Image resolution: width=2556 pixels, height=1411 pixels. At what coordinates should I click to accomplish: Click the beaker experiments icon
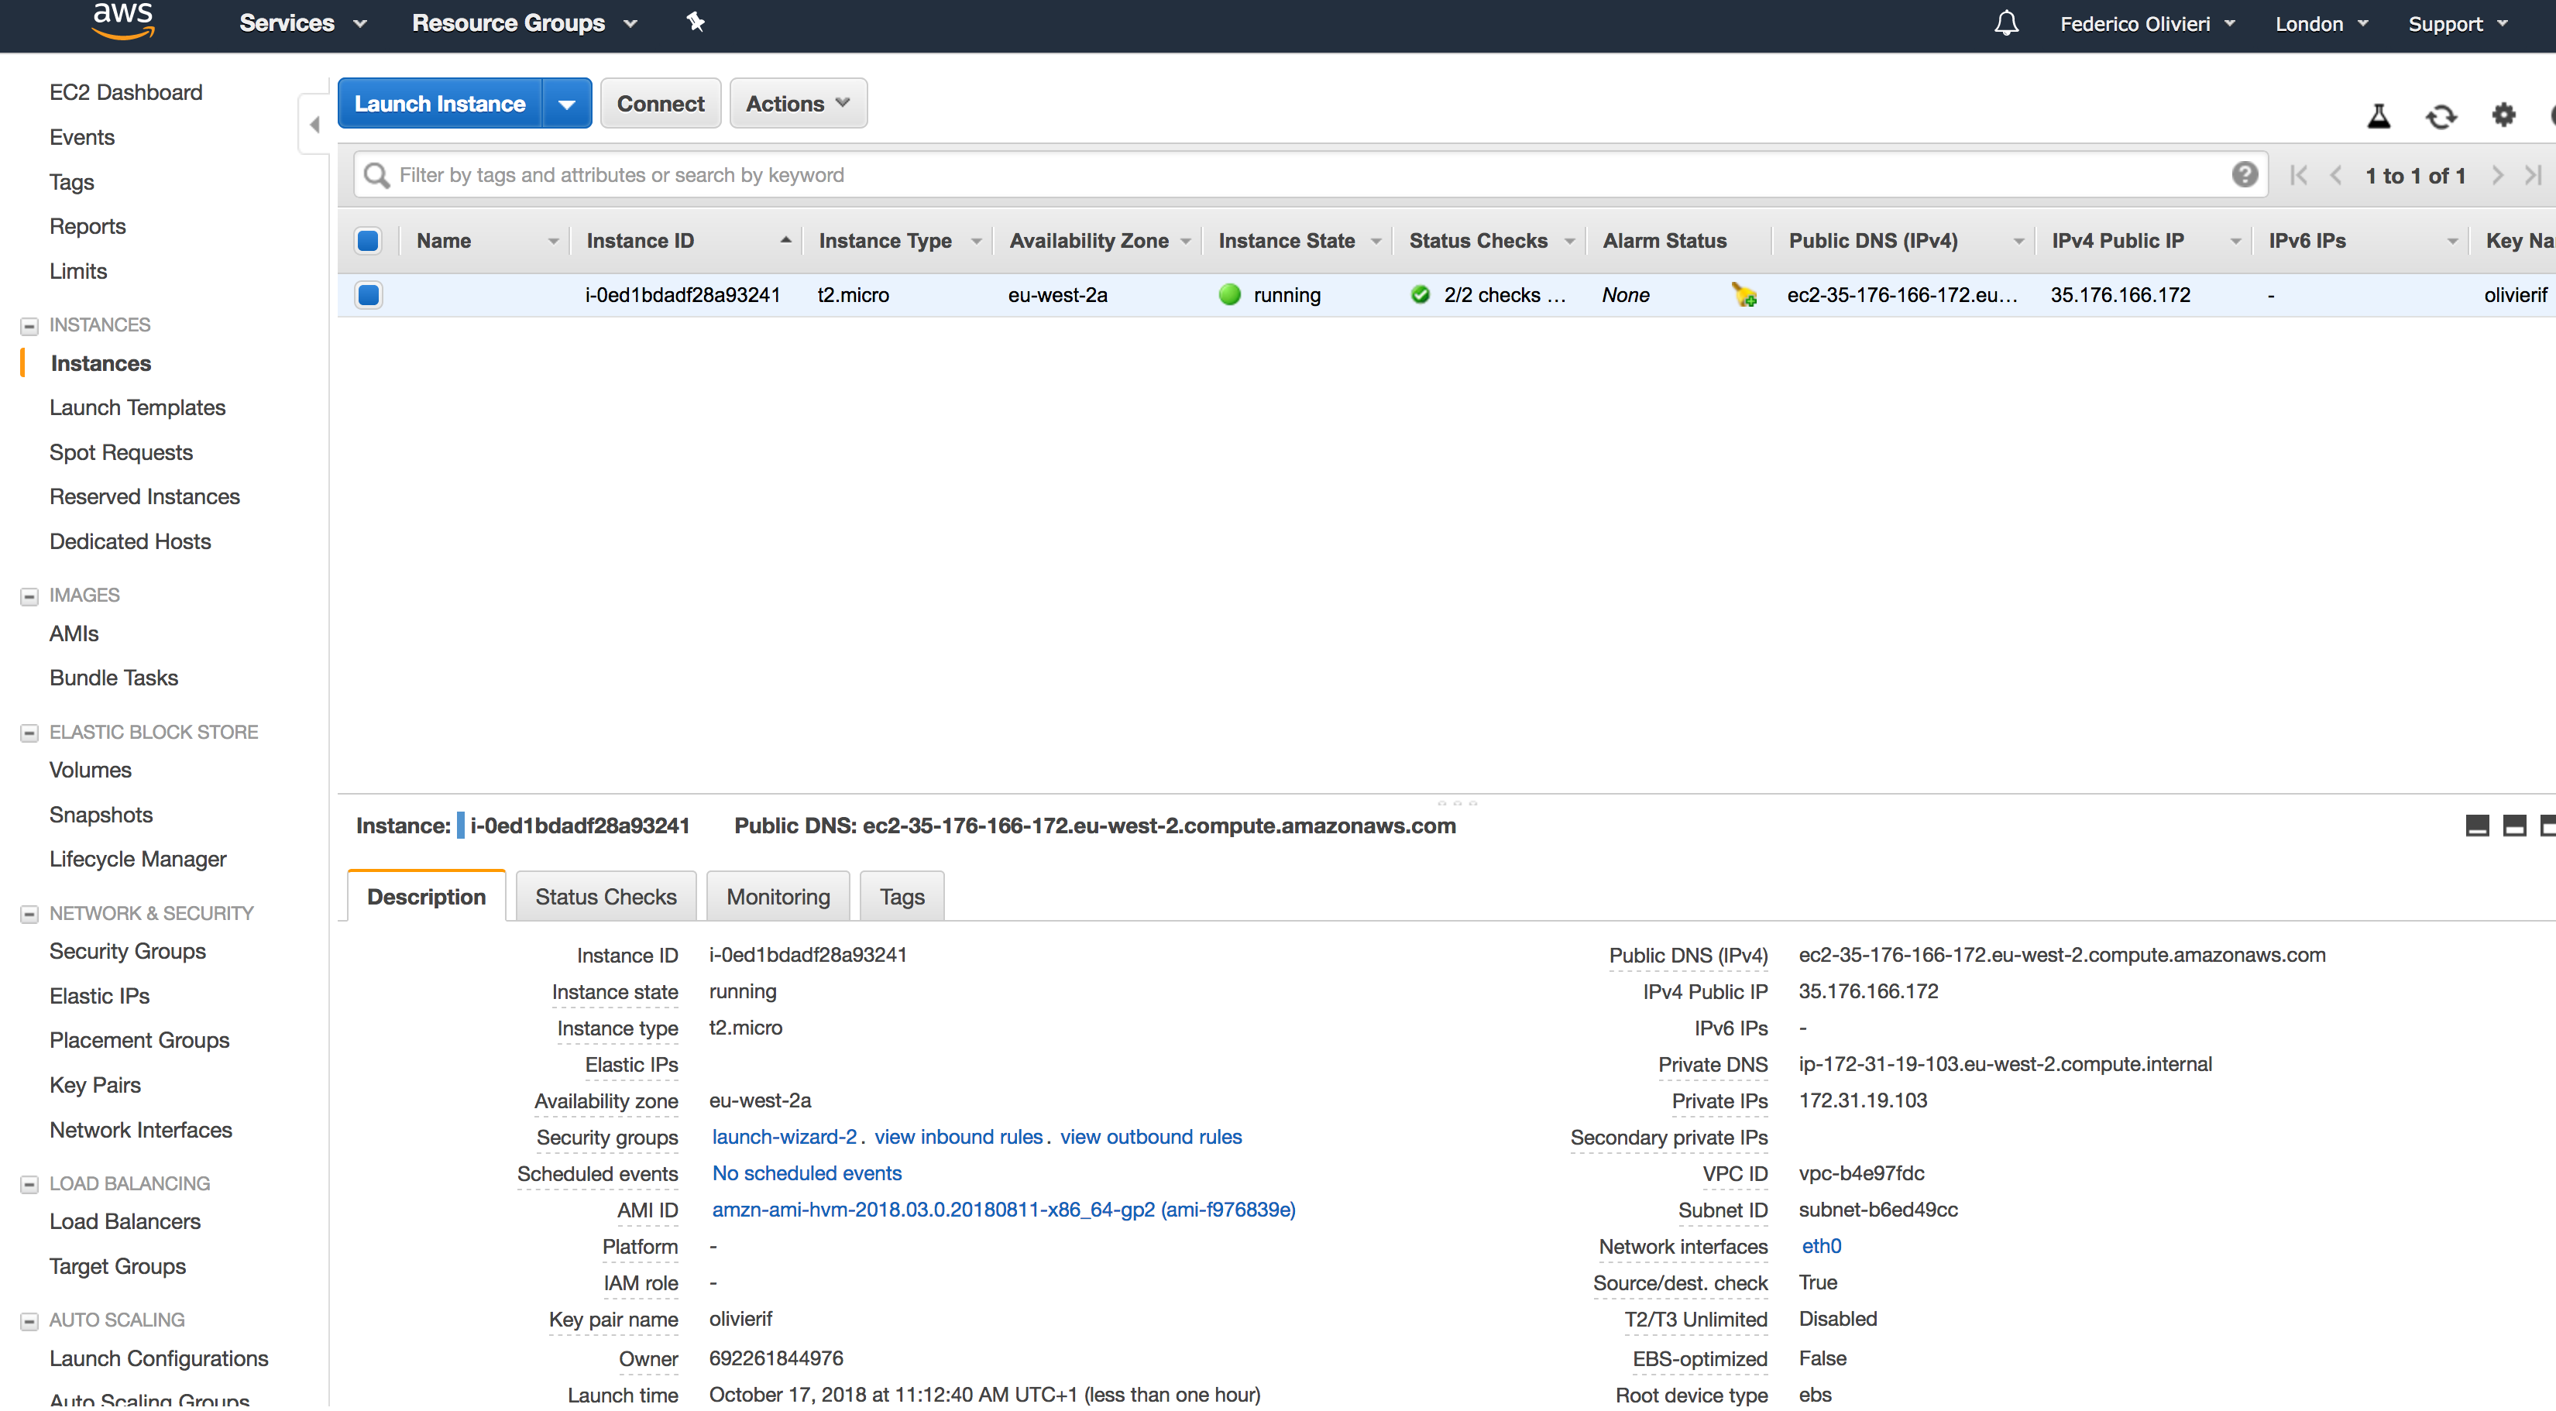pyautogui.click(x=2379, y=117)
